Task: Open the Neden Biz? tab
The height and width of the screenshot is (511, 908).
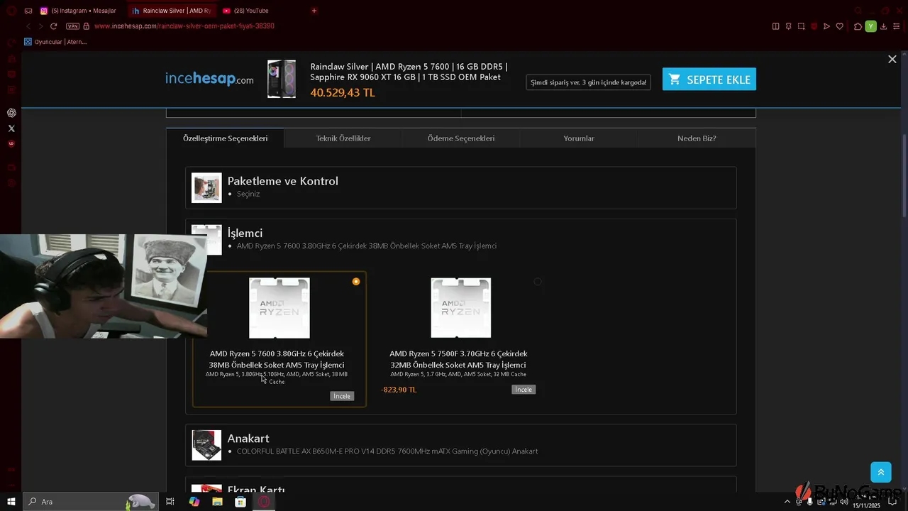Action: [697, 138]
